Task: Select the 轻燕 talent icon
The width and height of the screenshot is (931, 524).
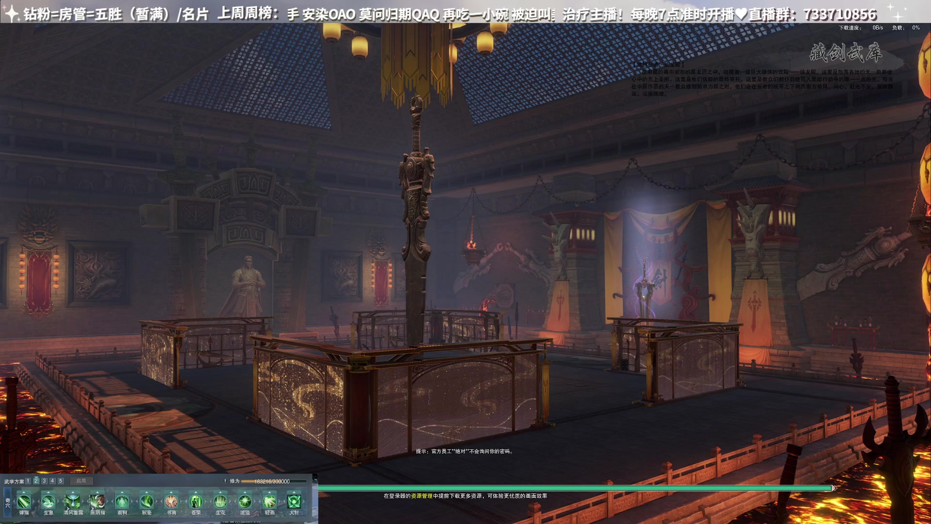Action: (270, 501)
